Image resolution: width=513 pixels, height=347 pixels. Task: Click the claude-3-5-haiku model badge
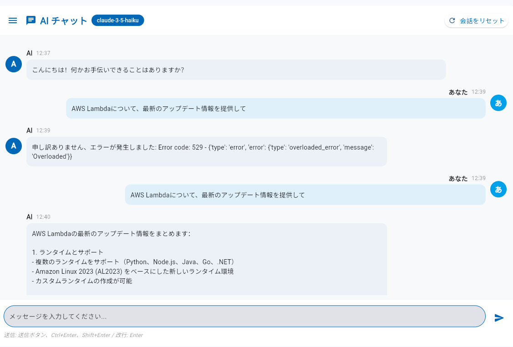(x=118, y=20)
